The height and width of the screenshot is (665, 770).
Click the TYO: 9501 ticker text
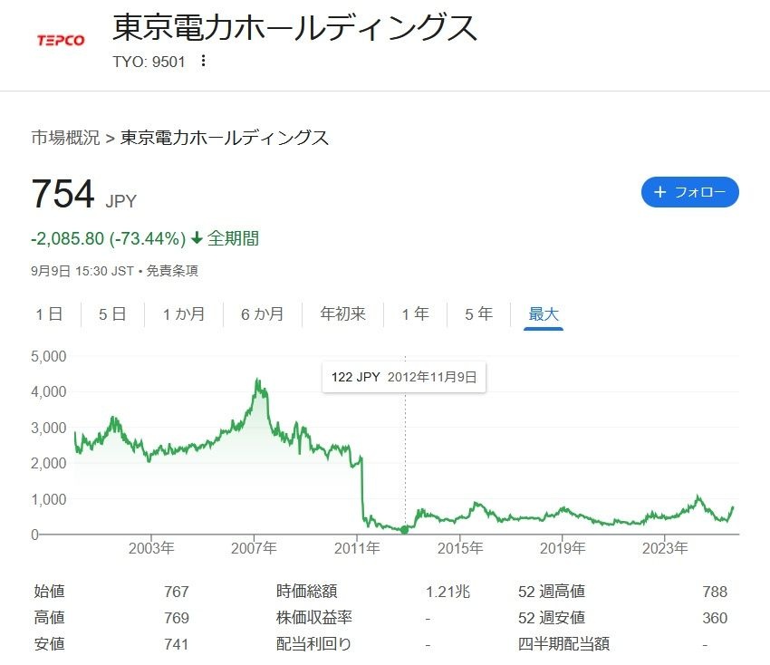pyautogui.click(x=149, y=62)
